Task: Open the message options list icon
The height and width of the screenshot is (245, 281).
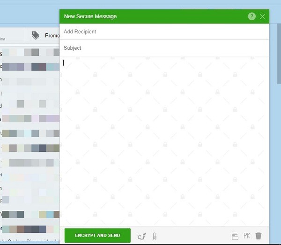Action: coord(235,236)
